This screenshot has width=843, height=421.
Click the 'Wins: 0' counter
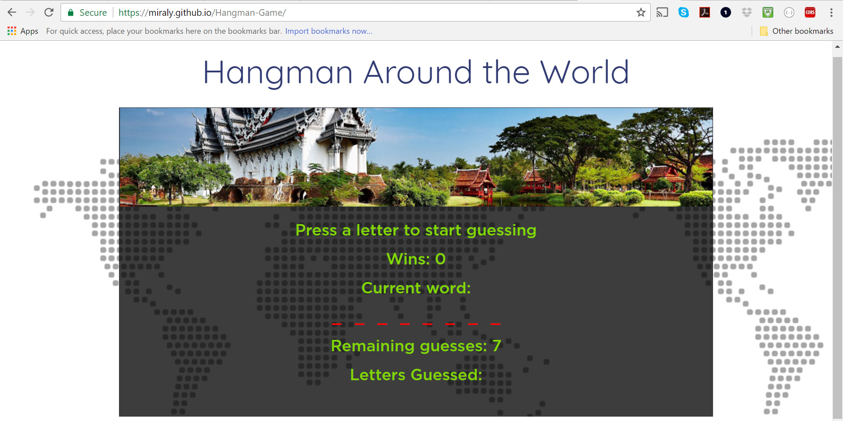416,259
